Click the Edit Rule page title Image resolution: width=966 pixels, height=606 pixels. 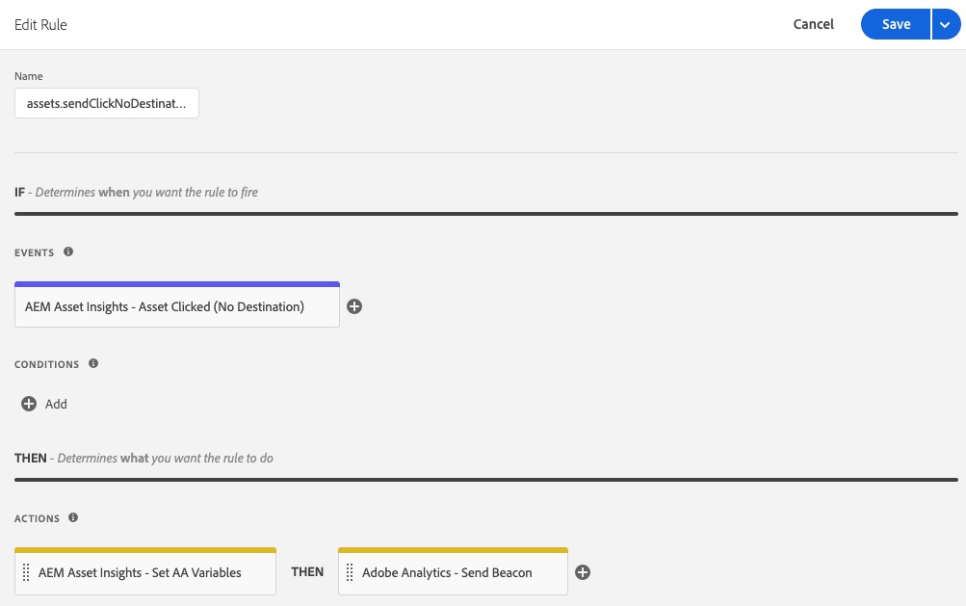40,25
